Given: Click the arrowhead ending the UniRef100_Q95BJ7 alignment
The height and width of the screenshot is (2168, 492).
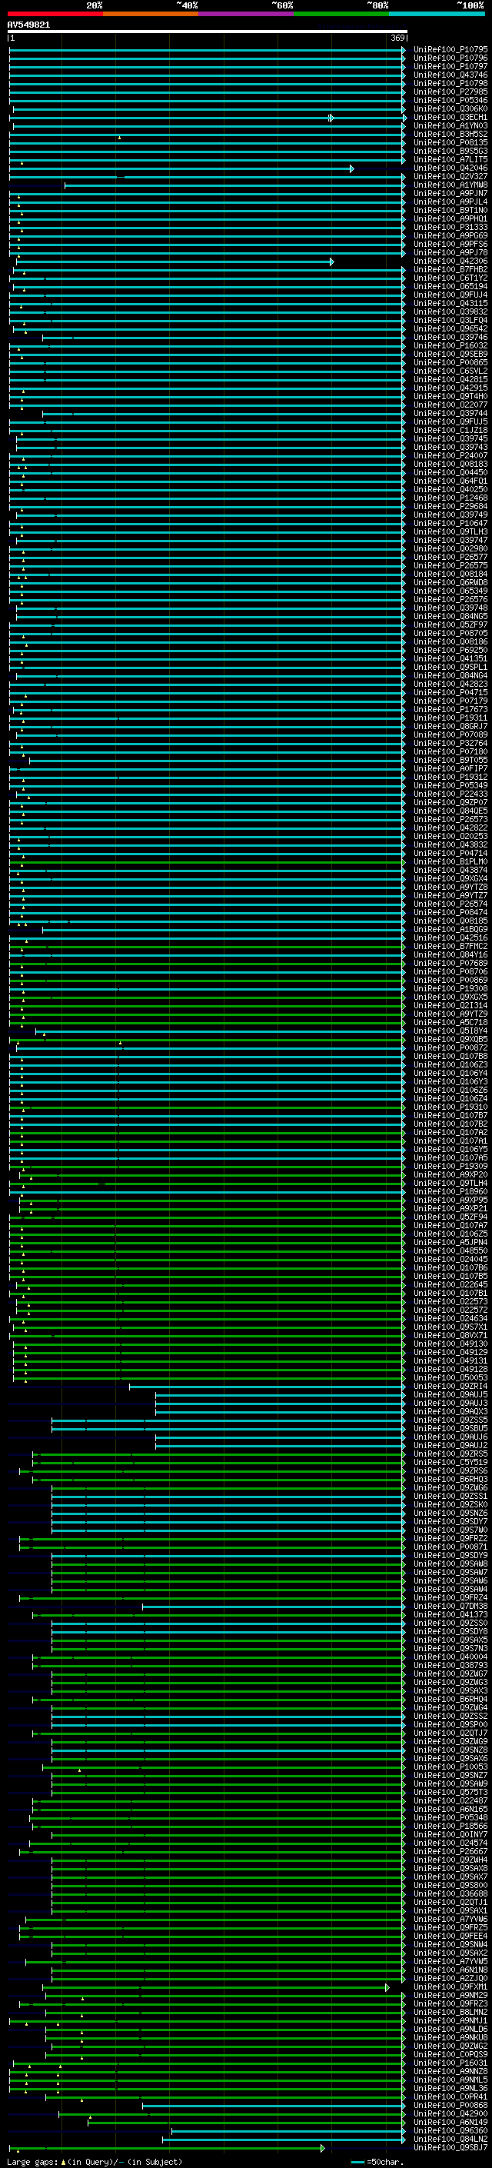Looking at the screenshot, I should click(322, 2148).
